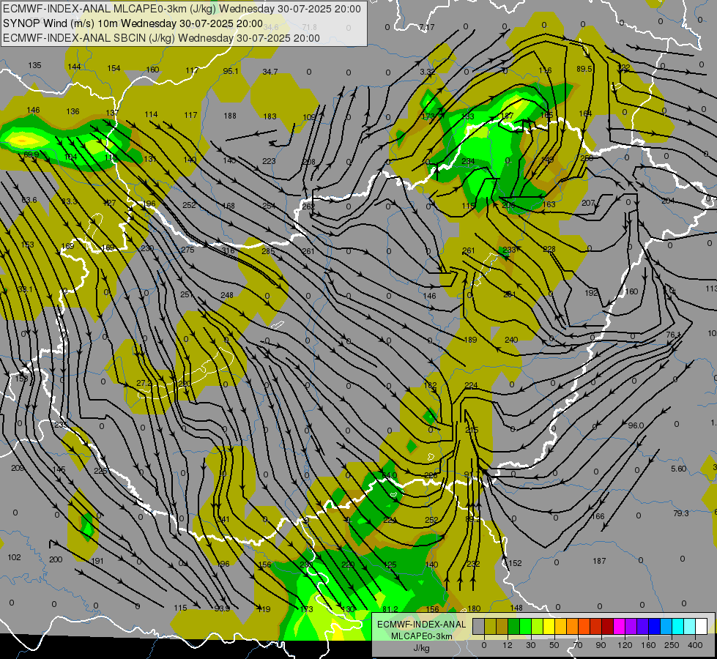Click the map value '69.9'
This screenshot has width=717, height=659.
pyautogui.click(x=31, y=155)
